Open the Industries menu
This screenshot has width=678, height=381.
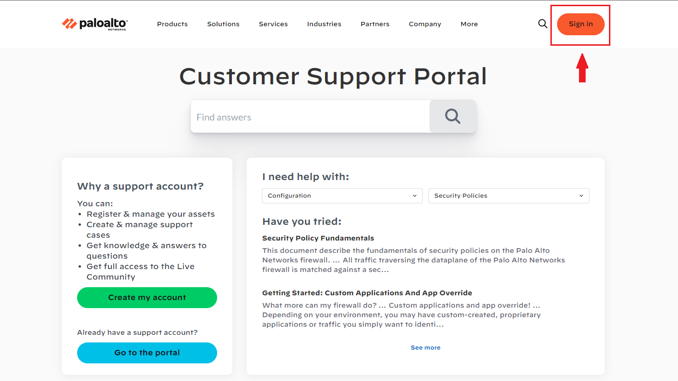[324, 24]
